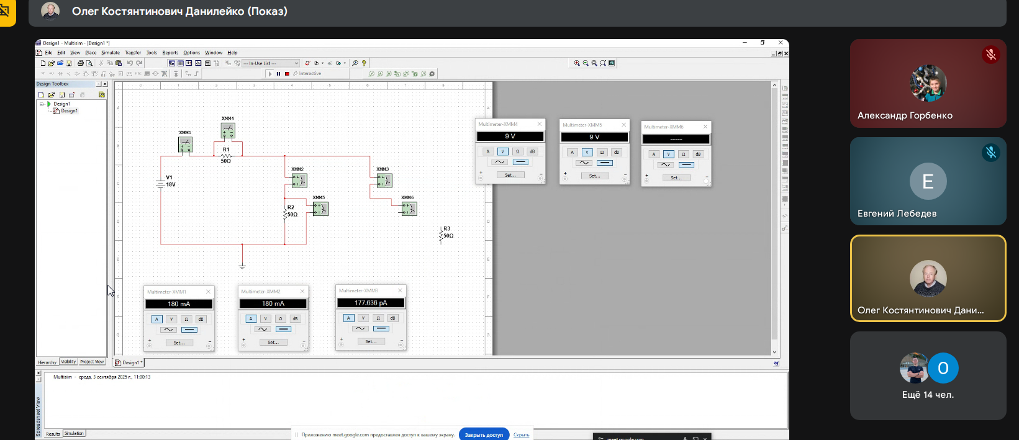Image resolution: width=1019 pixels, height=440 pixels.
Task: Click Zoom in icon in view toolbar
Action: pos(577,63)
